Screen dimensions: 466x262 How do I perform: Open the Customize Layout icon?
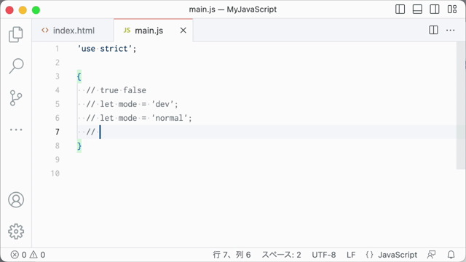click(x=452, y=9)
